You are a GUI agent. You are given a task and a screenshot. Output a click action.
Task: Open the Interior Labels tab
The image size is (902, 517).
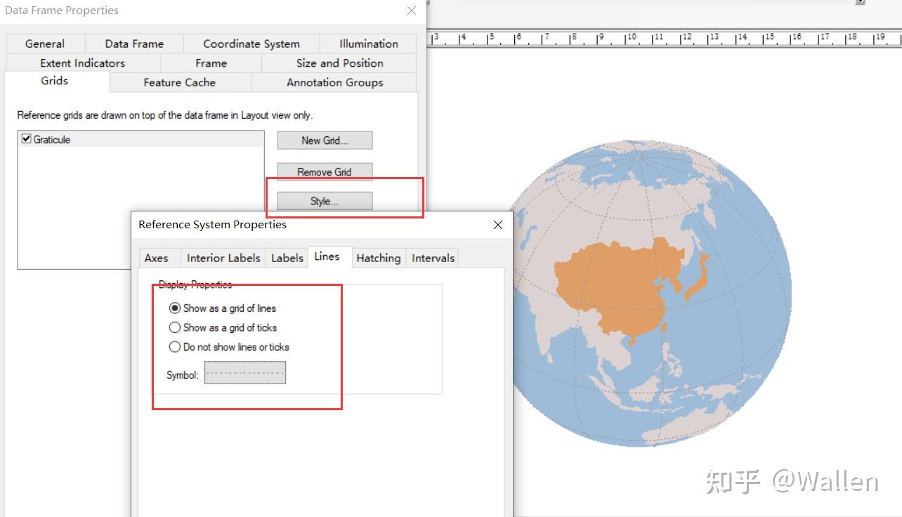(x=223, y=257)
